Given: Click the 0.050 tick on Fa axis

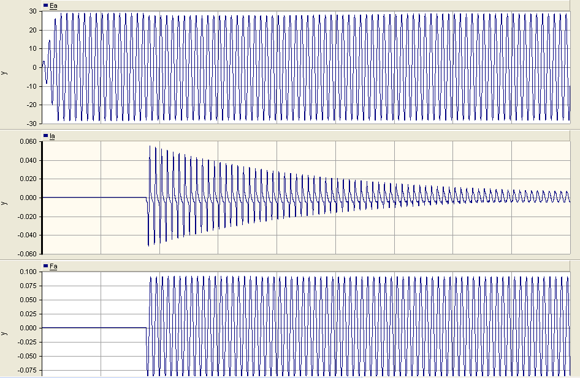Looking at the screenshot, I should 28,300.
